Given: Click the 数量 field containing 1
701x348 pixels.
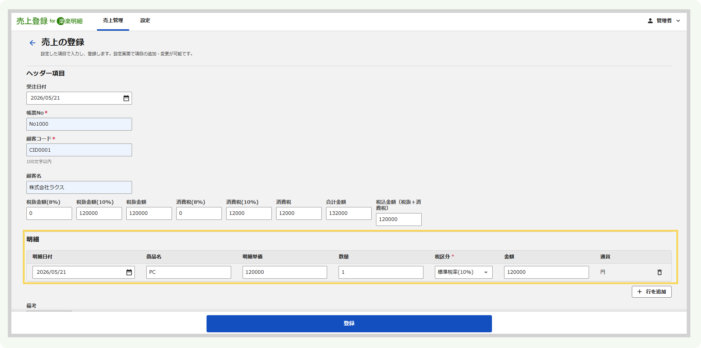Looking at the screenshot, I should click(381, 272).
